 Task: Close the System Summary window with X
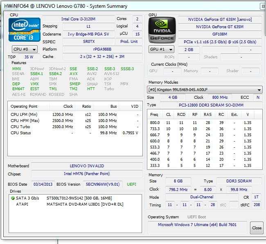263,7
